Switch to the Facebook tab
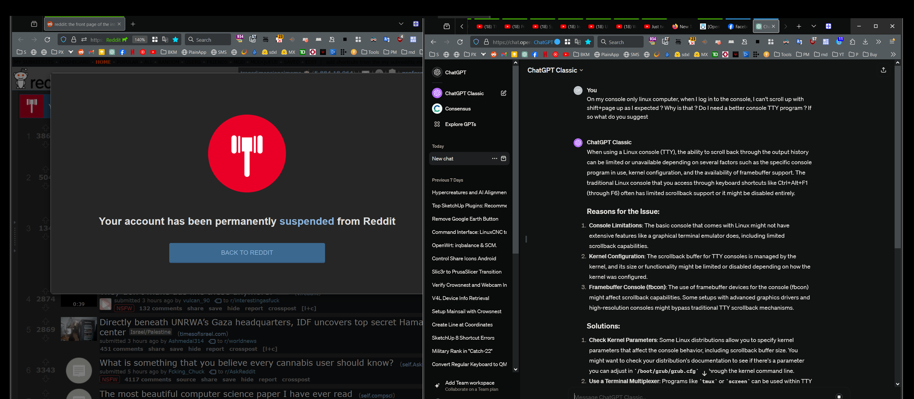914x399 pixels. [737, 27]
